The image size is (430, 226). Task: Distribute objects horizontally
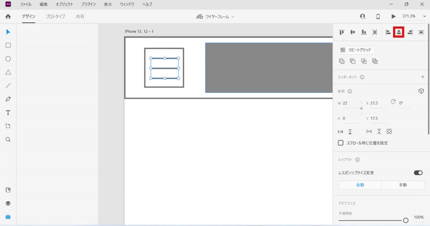click(375, 32)
